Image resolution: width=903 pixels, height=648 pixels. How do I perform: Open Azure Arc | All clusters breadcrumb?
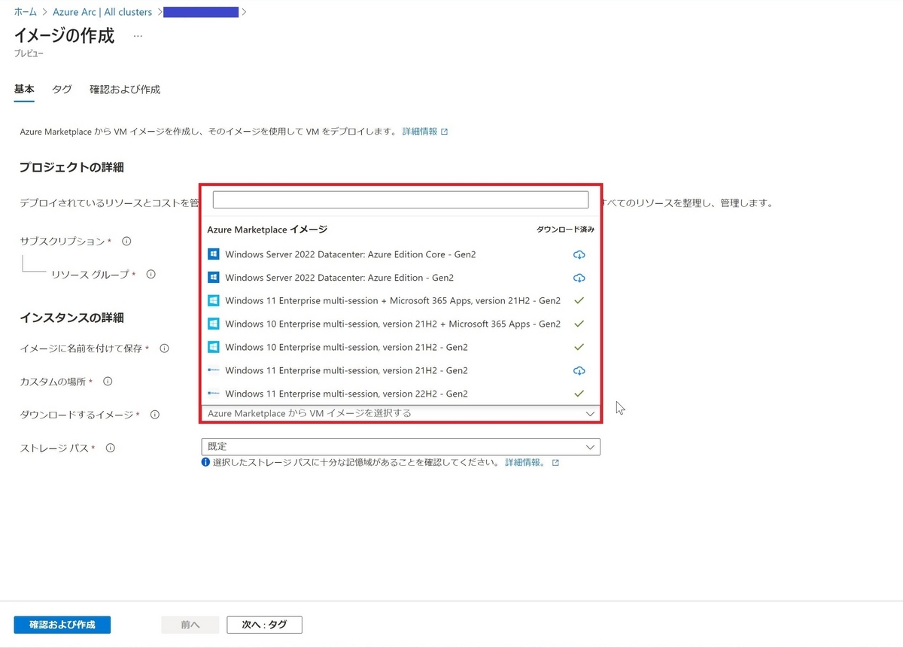point(102,12)
